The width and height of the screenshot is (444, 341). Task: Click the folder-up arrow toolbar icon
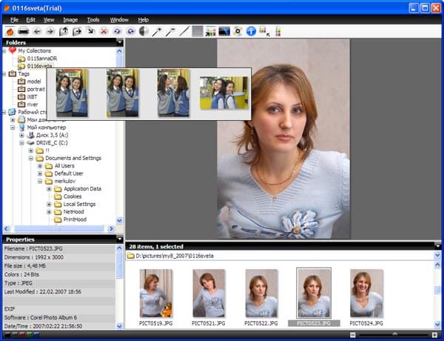(64, 31)
